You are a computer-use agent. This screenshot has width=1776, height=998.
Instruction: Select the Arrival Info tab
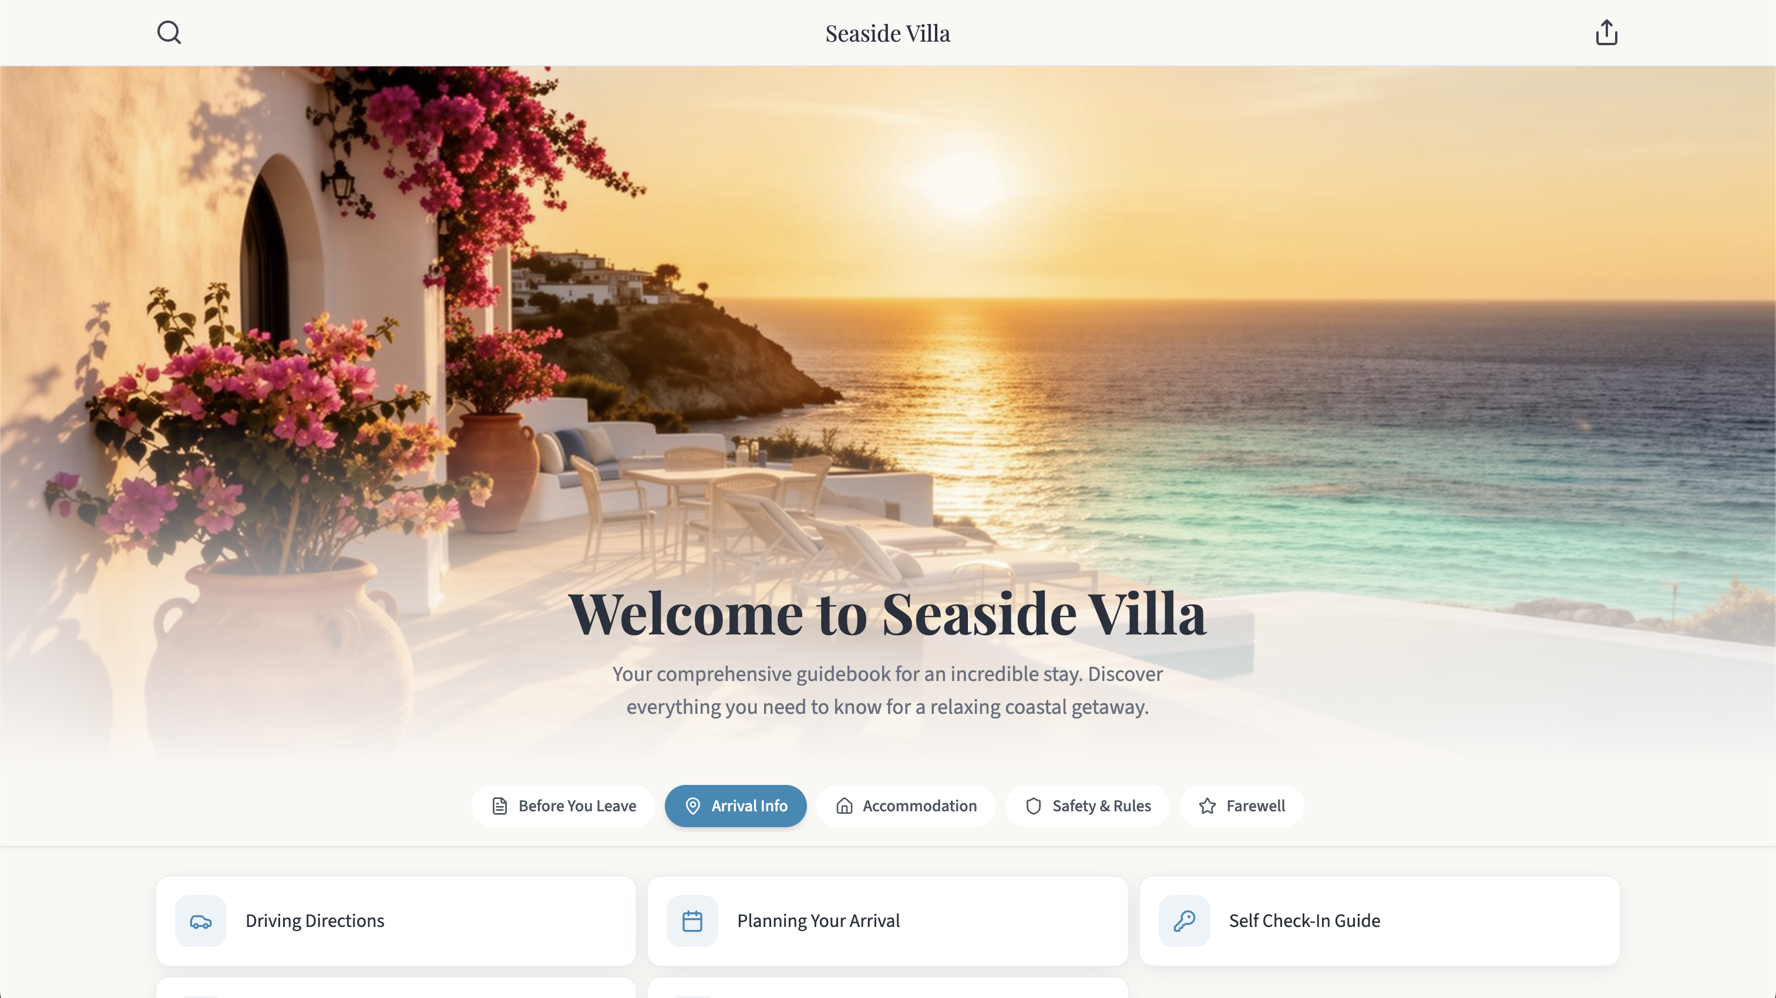click(x=736, y=805)
